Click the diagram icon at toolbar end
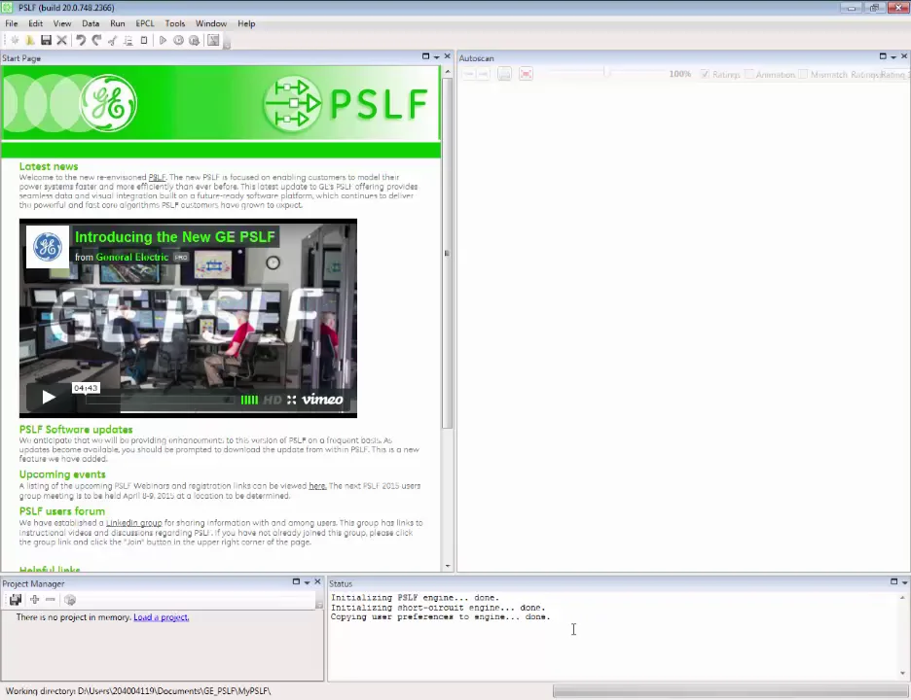The width and height of the screenshot is (911, 700). tap(213, 40)
